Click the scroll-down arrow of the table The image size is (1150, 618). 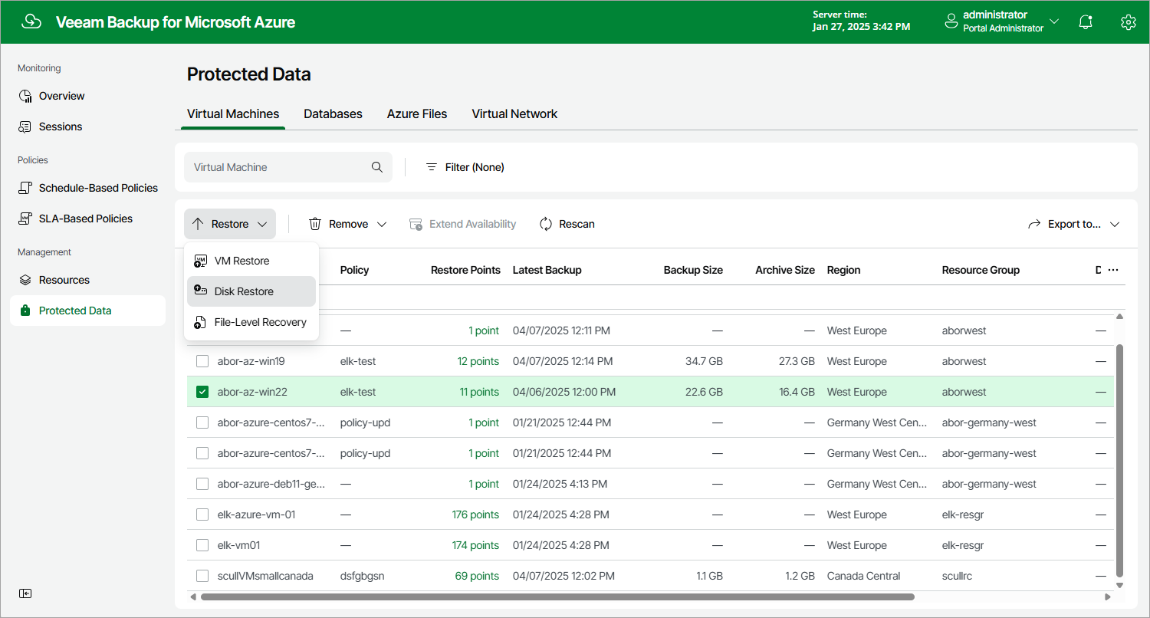tap(1119, 586)
